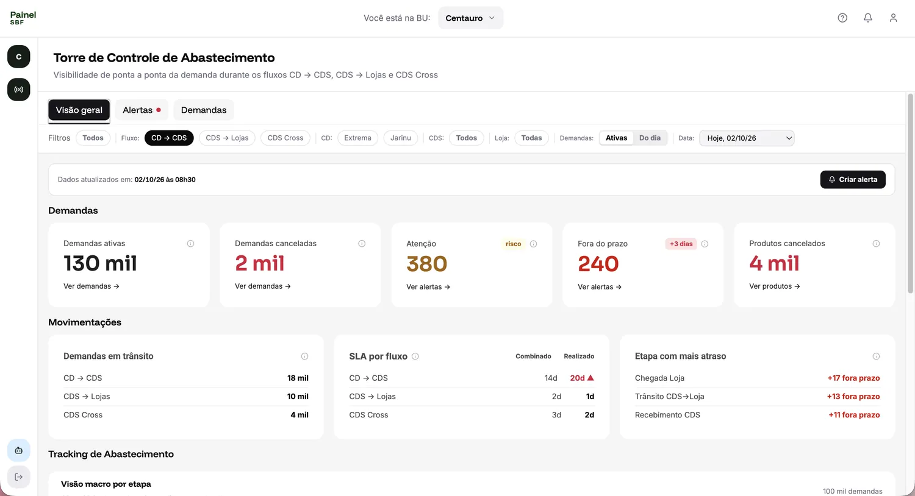Select the signal tower sidebar icon
Screen dimensions: 915x496
click(19, 90)
